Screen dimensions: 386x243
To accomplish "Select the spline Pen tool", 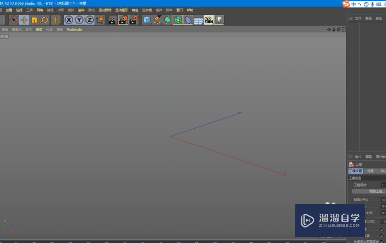I will tap(157, 20).
